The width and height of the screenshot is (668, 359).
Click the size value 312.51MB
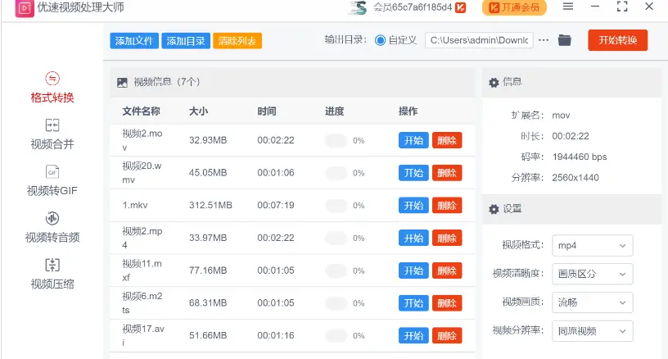pyautogui.click(x=210, y=205)
